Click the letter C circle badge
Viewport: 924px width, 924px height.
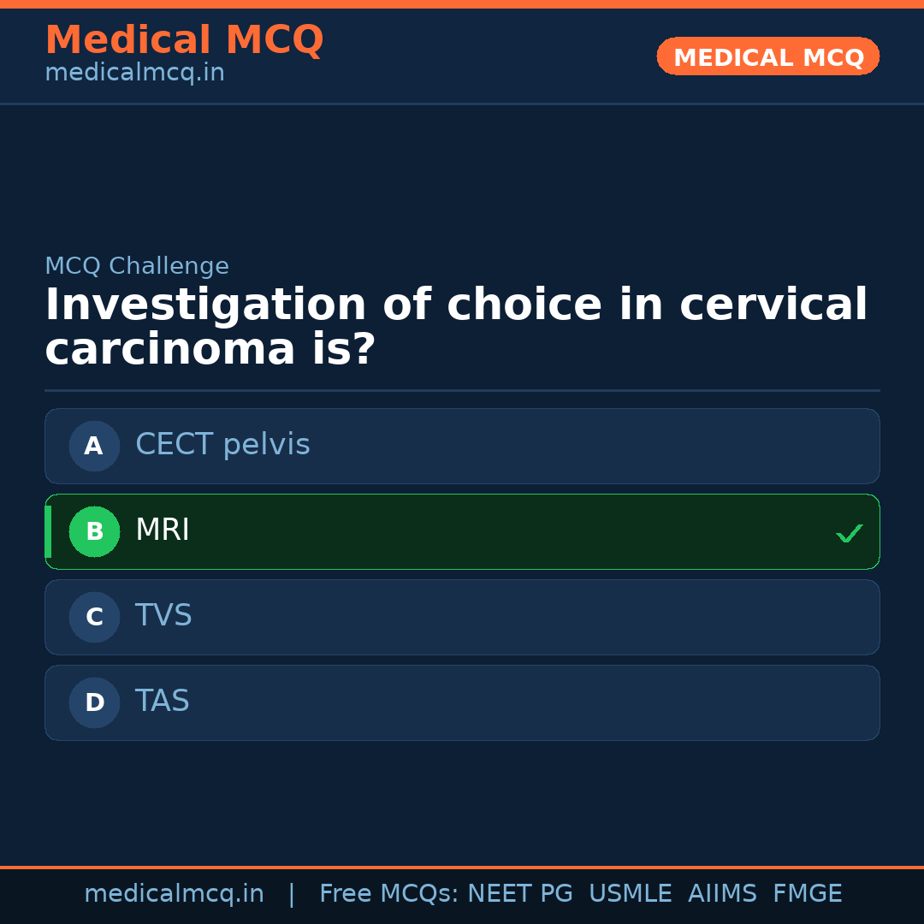click(94, 617)
